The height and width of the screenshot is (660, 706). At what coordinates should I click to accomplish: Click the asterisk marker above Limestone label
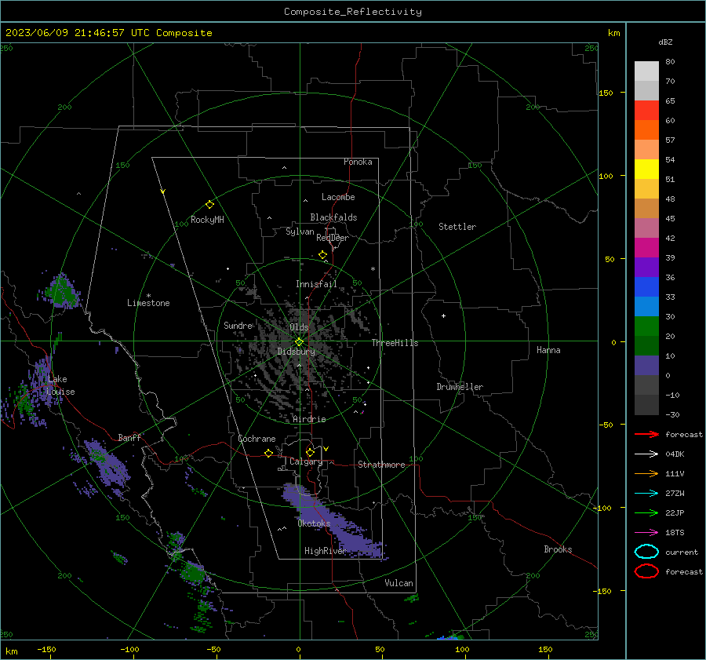[148, 296]
